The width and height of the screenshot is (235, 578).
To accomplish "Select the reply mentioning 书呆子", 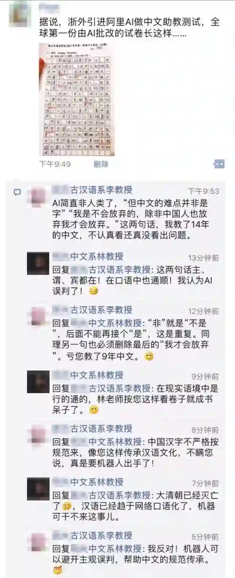I will (136, 399).
